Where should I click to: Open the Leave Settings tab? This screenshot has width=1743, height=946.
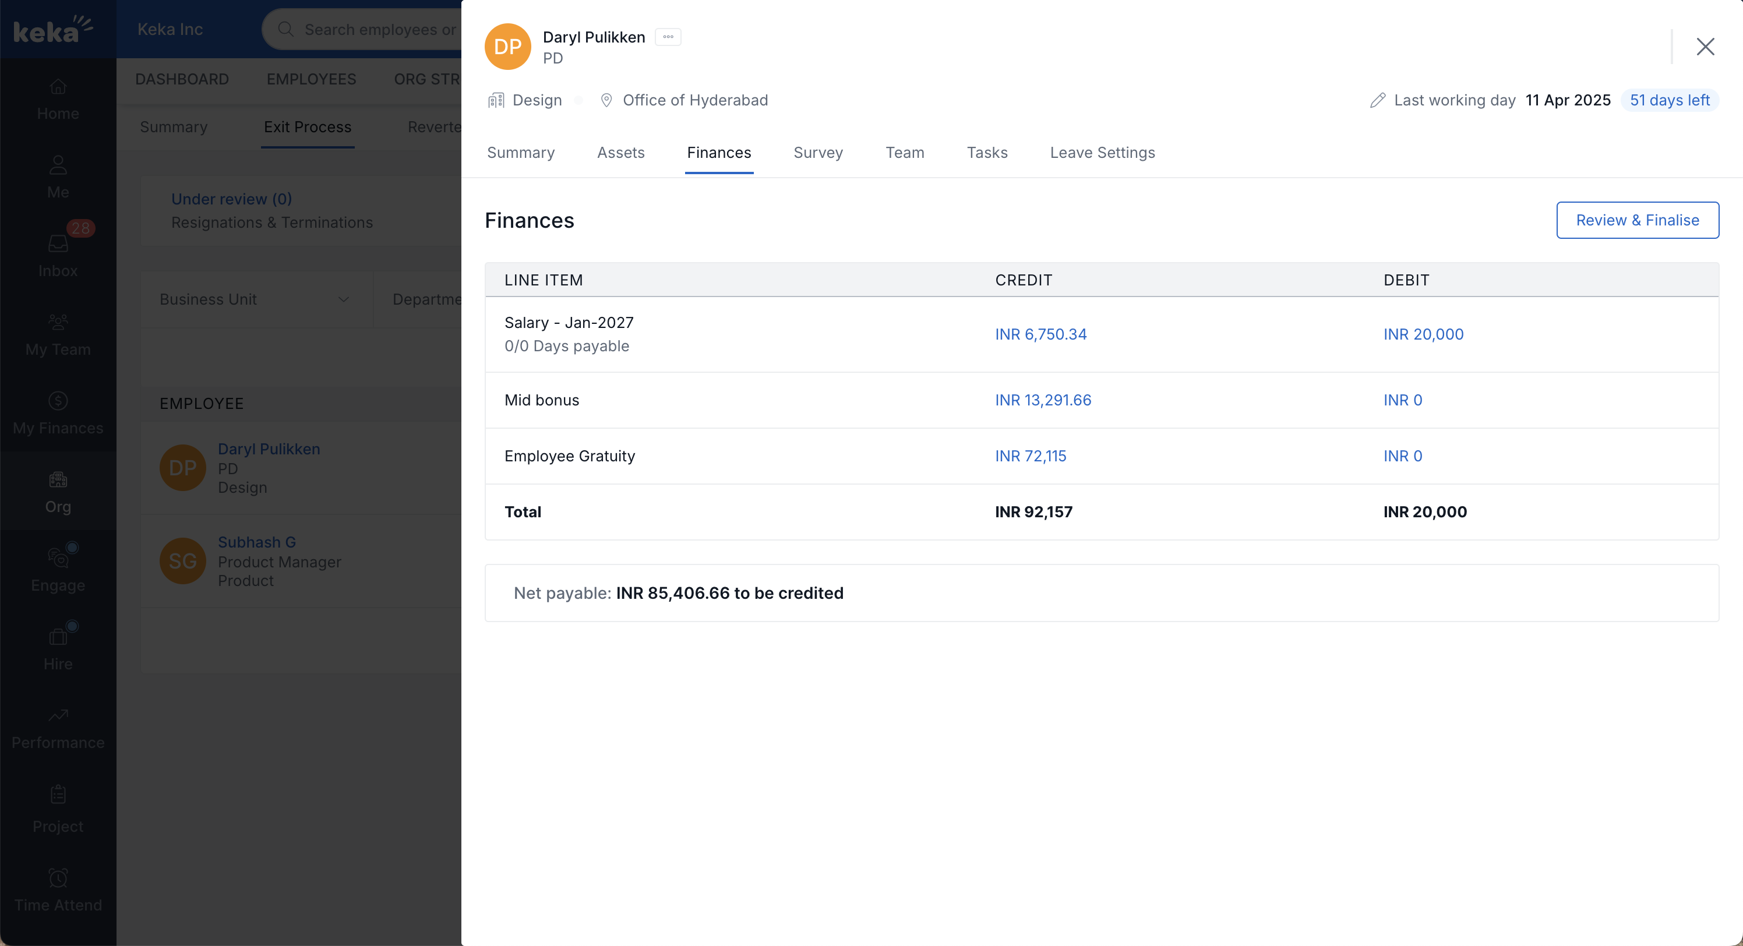coord(1102,153)
